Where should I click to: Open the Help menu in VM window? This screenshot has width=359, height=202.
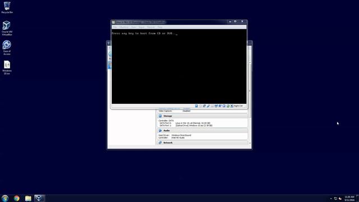coord(160,27)
